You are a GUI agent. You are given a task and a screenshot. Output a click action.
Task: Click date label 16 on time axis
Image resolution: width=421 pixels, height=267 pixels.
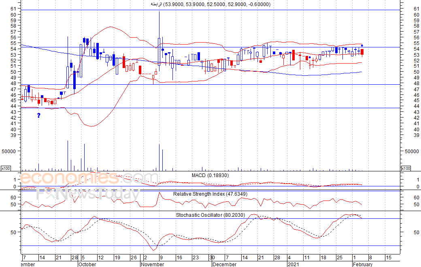[179, 258]
